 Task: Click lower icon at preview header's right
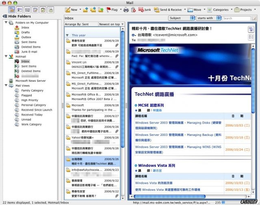251,37
